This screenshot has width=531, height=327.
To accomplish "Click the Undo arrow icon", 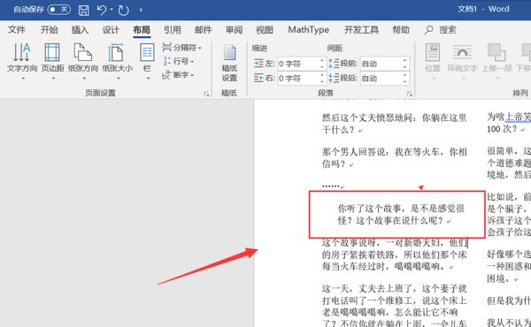I will click(x=101, y=10).
